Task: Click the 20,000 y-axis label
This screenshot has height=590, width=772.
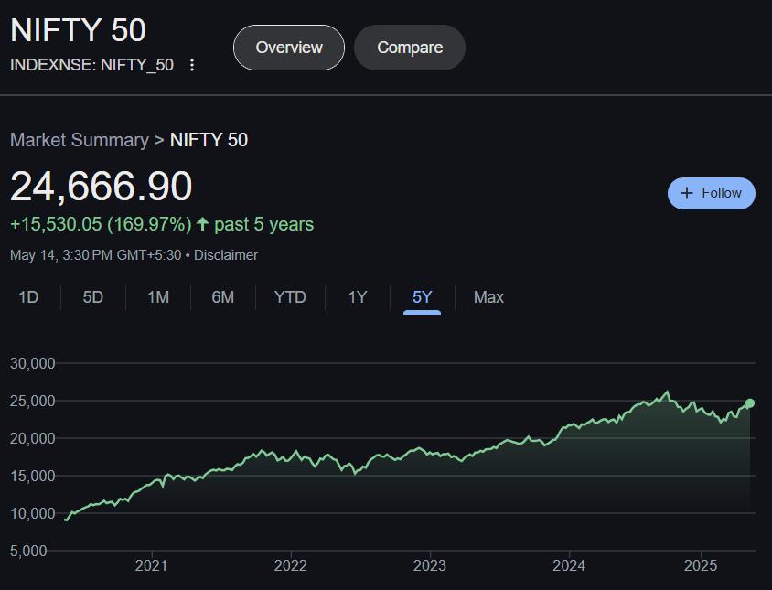Action: pos(33,438)
